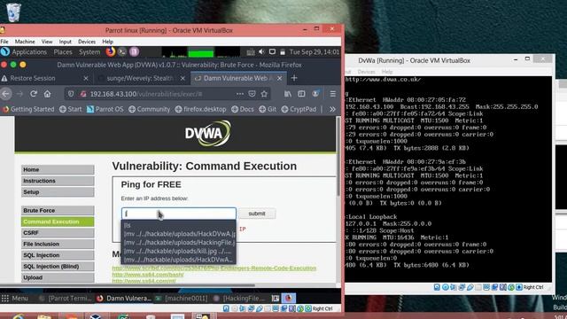Viewport: 567px width, 319px height.
Task: Open the Recycle Bin desktop icon
Action: 13,12
